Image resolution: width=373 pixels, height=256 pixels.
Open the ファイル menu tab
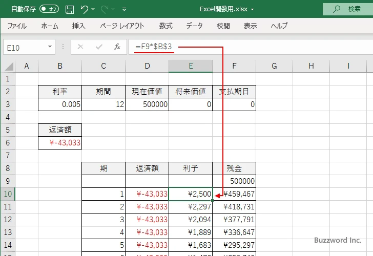point(17,26)
